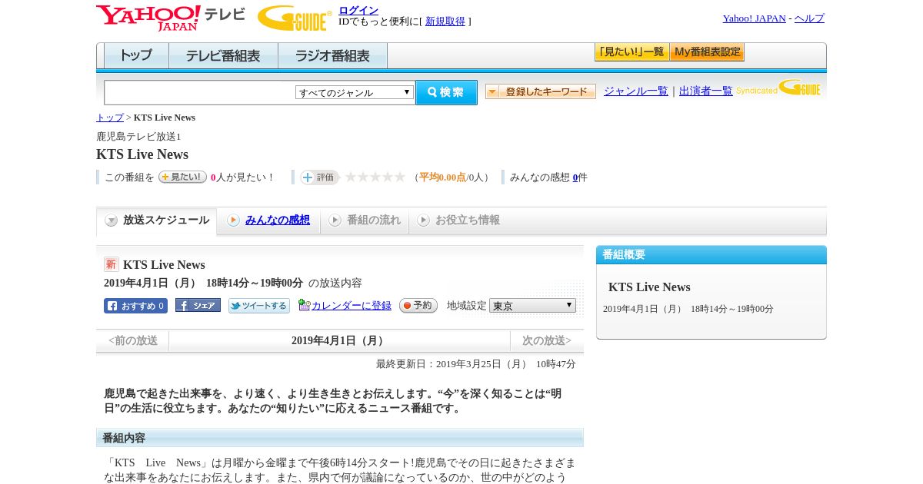This screenshot has width=923, height=484.
Task: Open the すべてのジャンル genre dropdown
Action: click(x=355, y=92)
